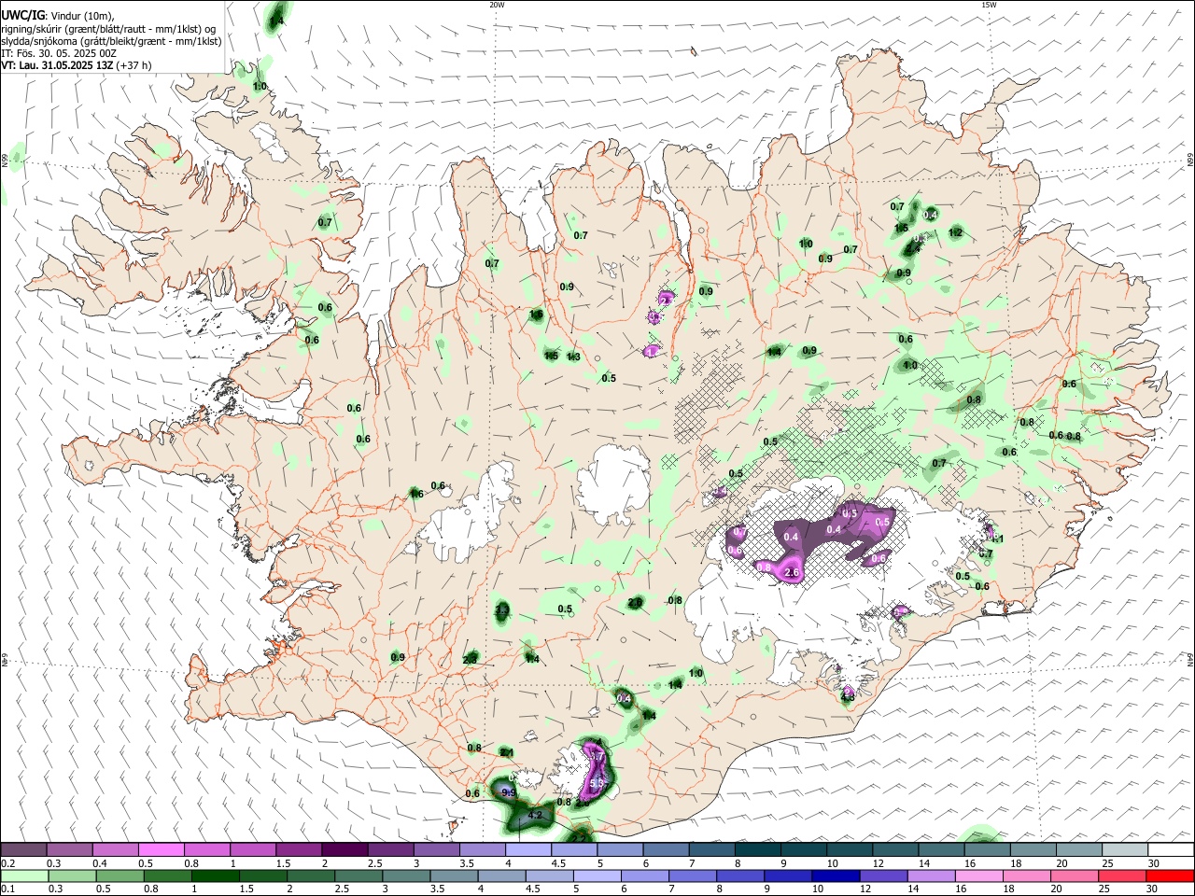Click the darkest green 1 rain legend swatch
Viewport: 1195px width, 896px height.
click(x=215, y=875)
